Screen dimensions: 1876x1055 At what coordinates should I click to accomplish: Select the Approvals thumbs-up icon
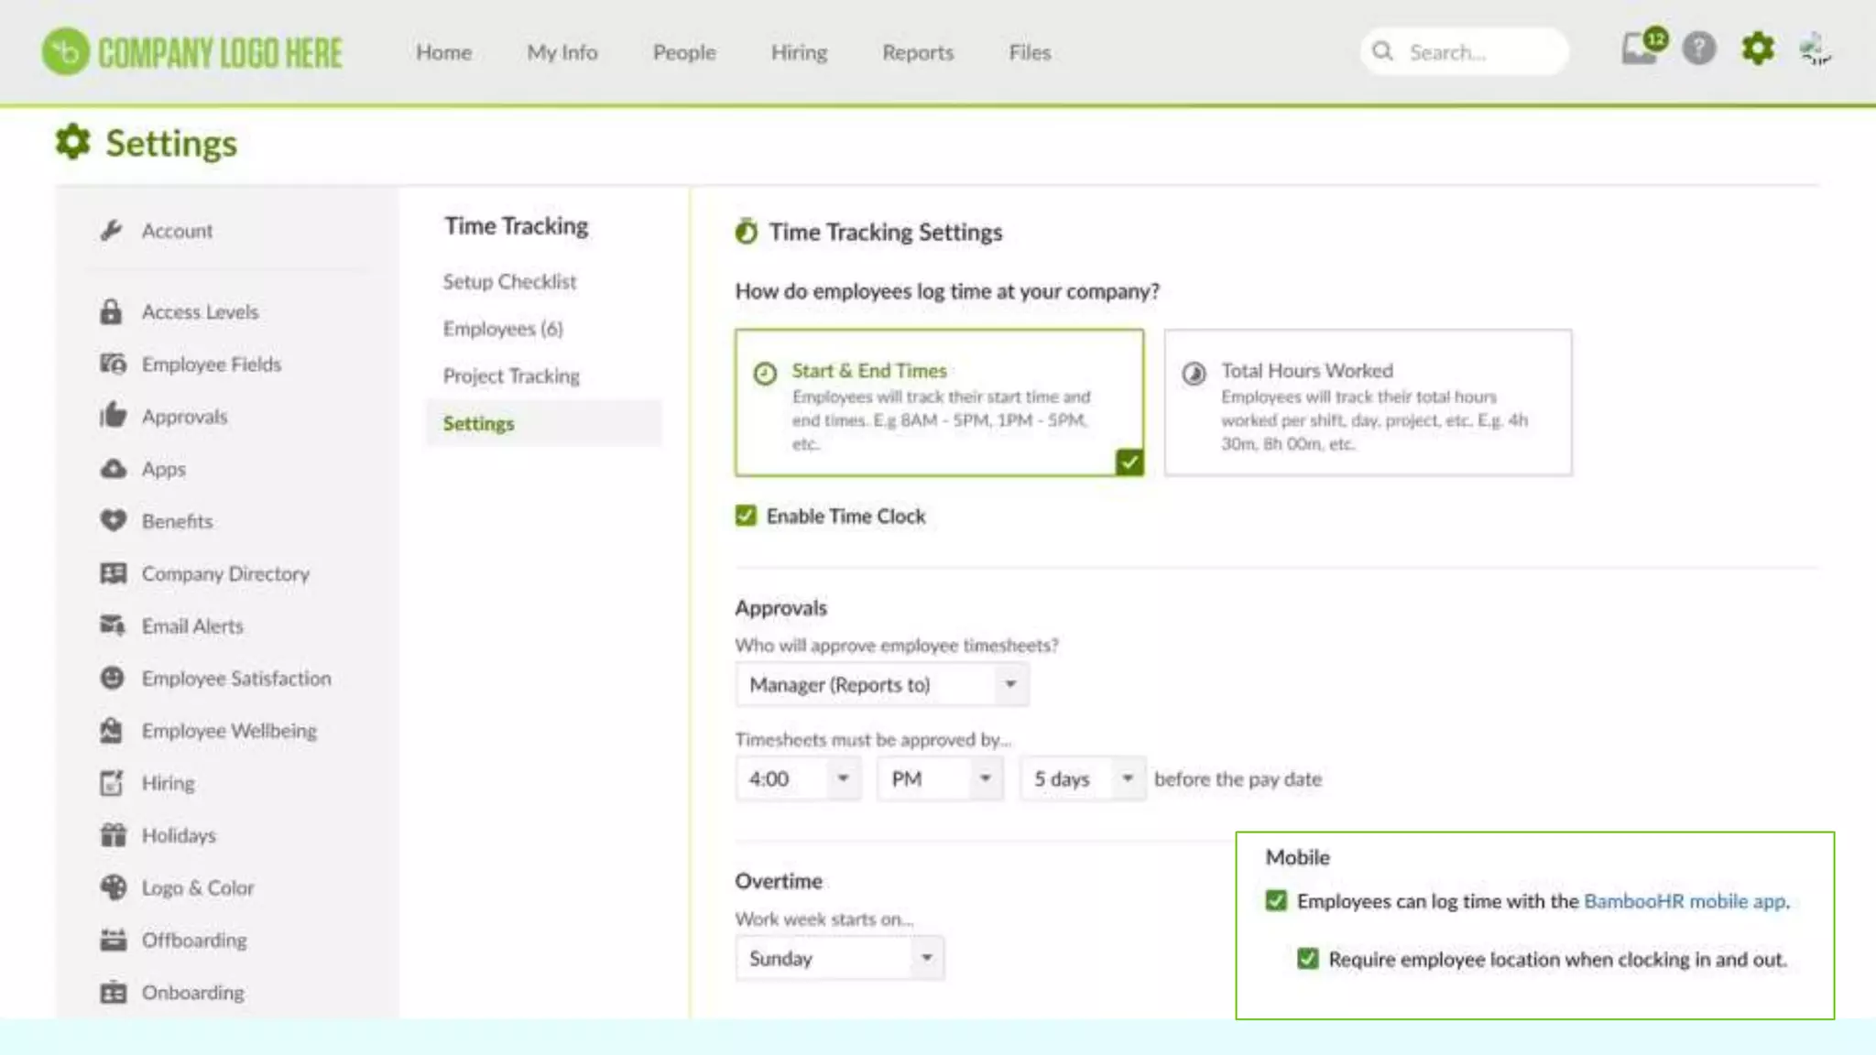[x=113, y=416]
